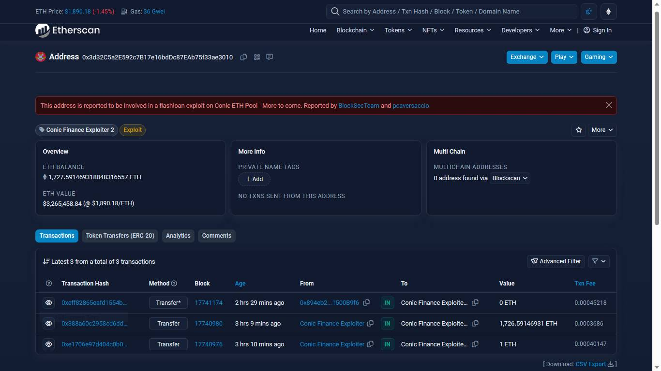This screenshot has height=371, width=661.
Task: Copy From address in block 17740976 row
Action: (370, 344)
